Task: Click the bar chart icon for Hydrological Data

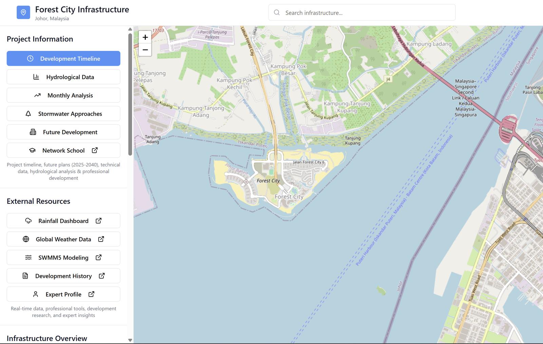Action: point(36,77)
